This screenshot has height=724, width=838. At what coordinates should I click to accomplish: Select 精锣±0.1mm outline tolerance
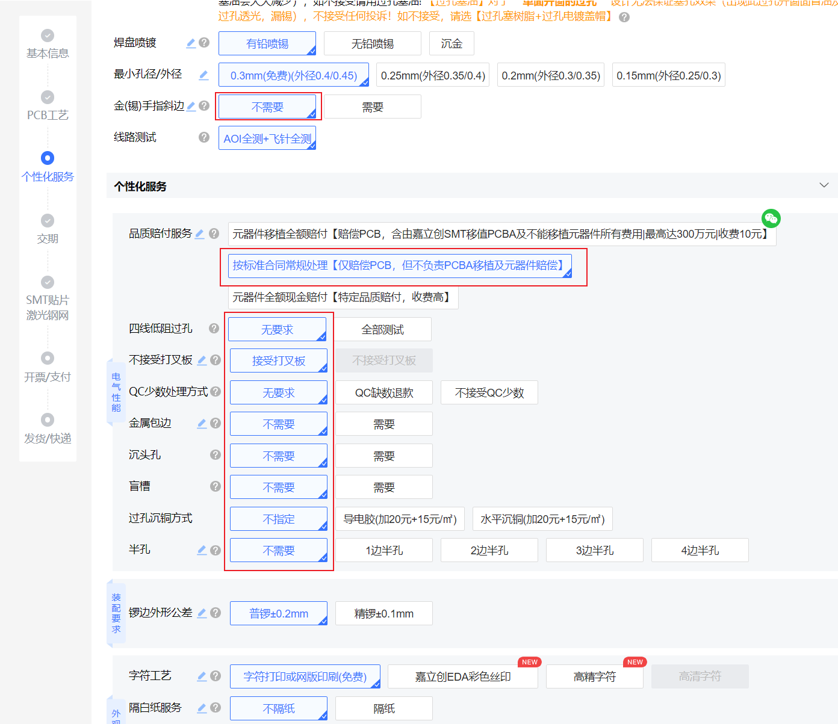(x=383, y=614)
